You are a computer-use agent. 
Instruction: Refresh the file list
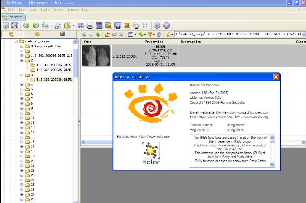(159, 35)
